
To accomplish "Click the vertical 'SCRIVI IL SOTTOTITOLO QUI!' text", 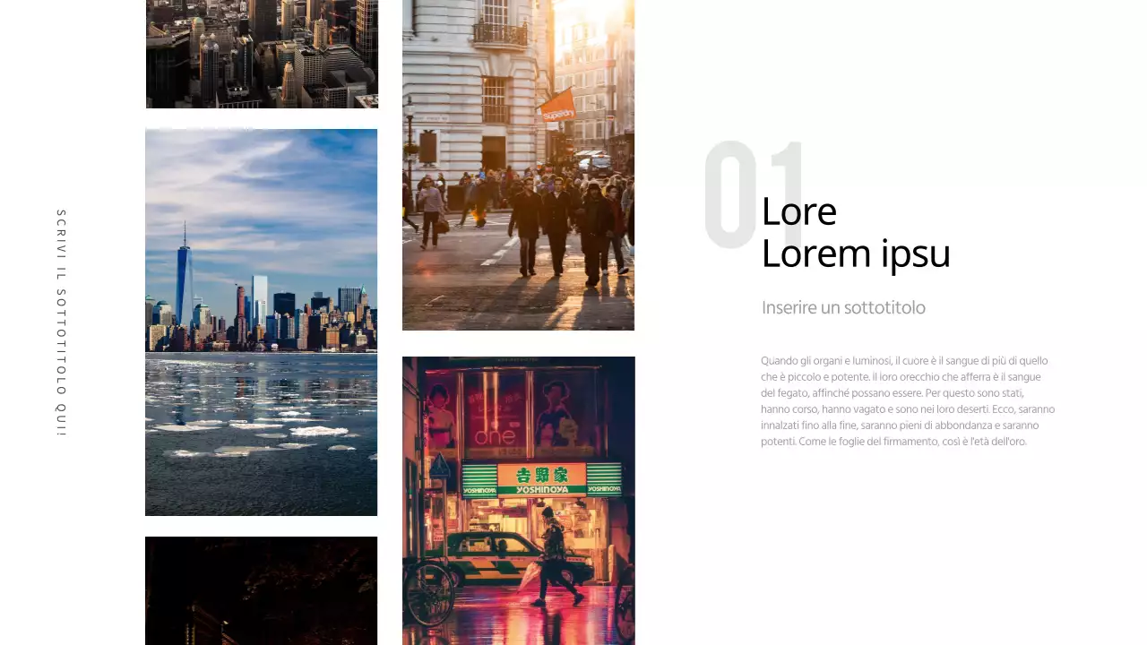I will point(61,322).
